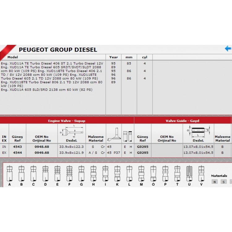Viewport: 232px width, 232px height.
Task: Click the Year column header
Action: click(114, 57)
